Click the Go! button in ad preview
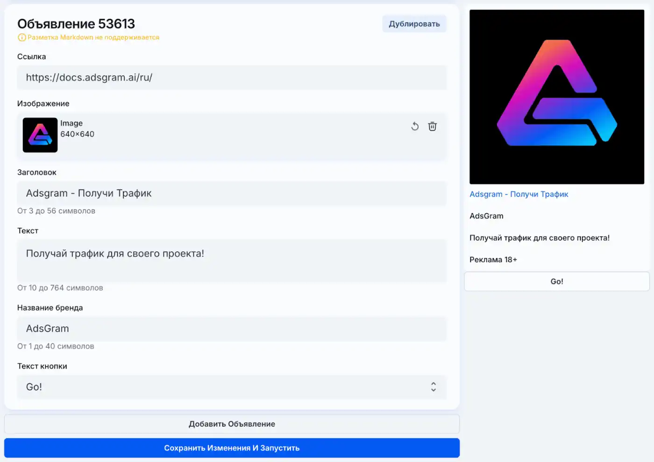Image resolution: width=654 pixels, height=462 pixels. [x=557, y=281]
